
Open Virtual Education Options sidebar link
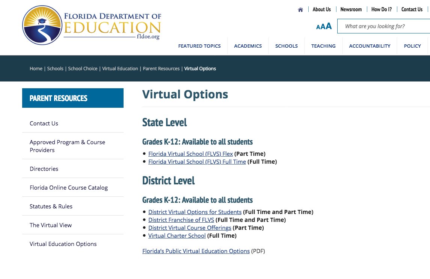(63, 244)
